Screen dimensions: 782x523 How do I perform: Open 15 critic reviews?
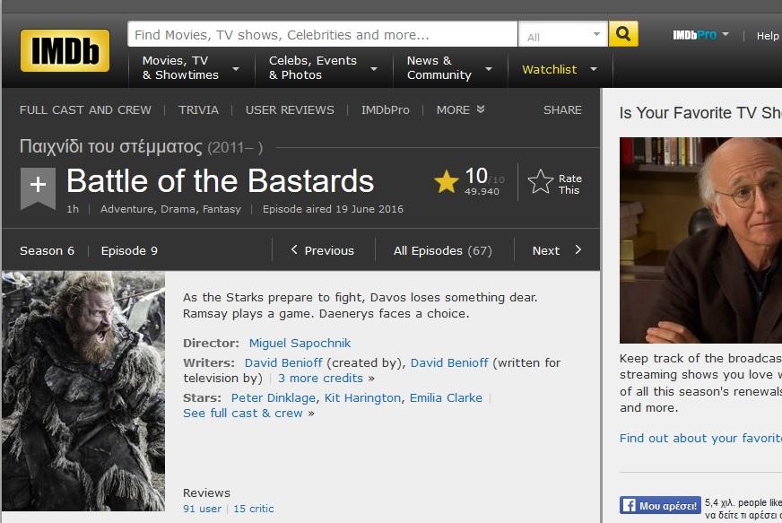pos(254,509)
